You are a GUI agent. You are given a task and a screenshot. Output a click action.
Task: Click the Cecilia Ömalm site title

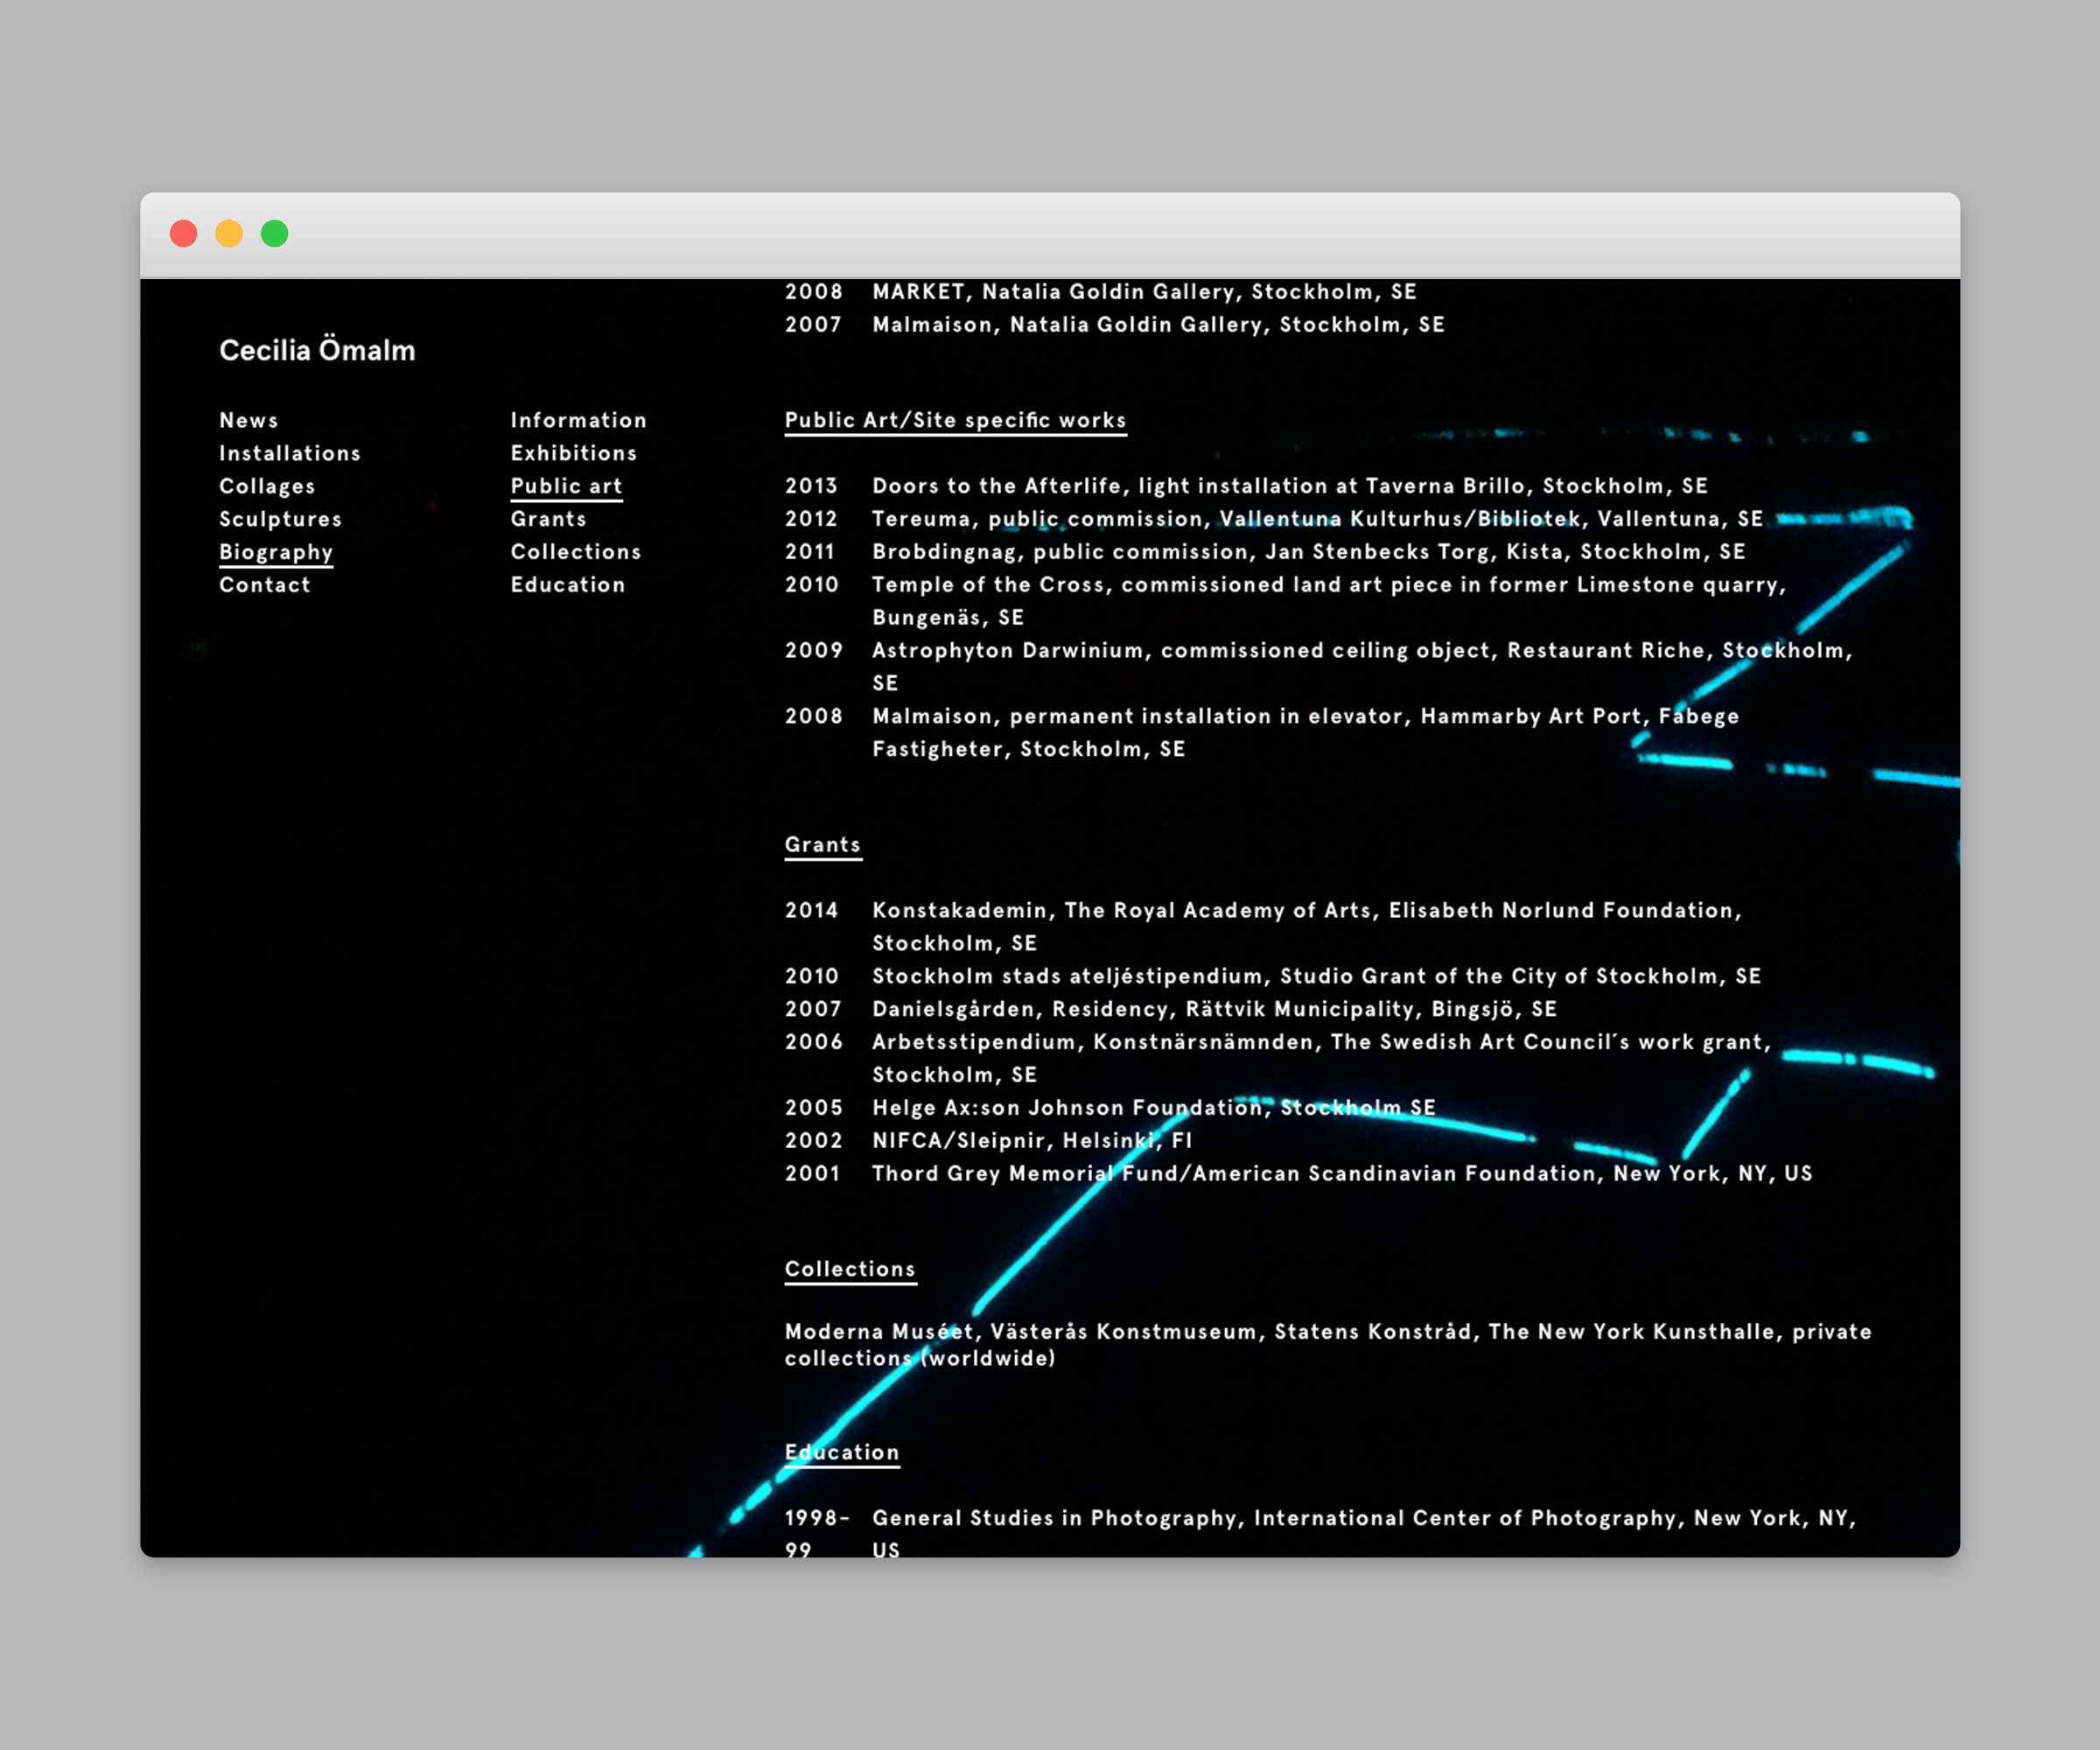317,350
